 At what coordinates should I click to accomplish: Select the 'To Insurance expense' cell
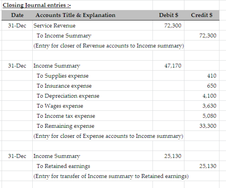click(64, 86)
